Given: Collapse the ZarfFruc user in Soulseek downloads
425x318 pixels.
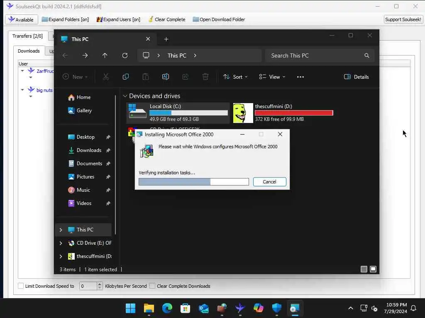Looking at the screenshot, I should 22,71.
